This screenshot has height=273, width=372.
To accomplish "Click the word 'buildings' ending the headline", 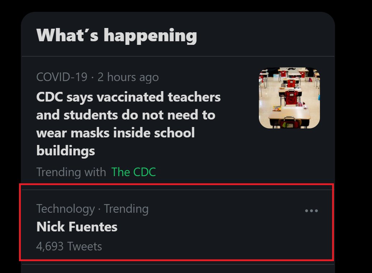I will [66, 151].
